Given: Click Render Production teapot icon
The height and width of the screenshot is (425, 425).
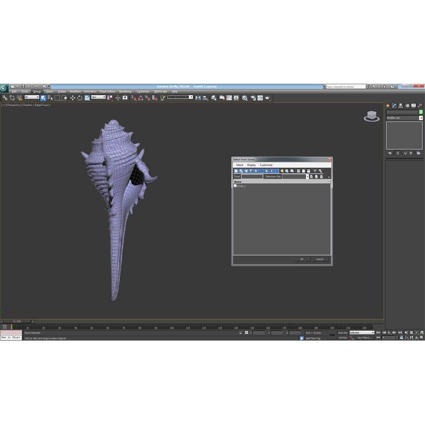Looking at the screenshot, I should click(268, 98).
